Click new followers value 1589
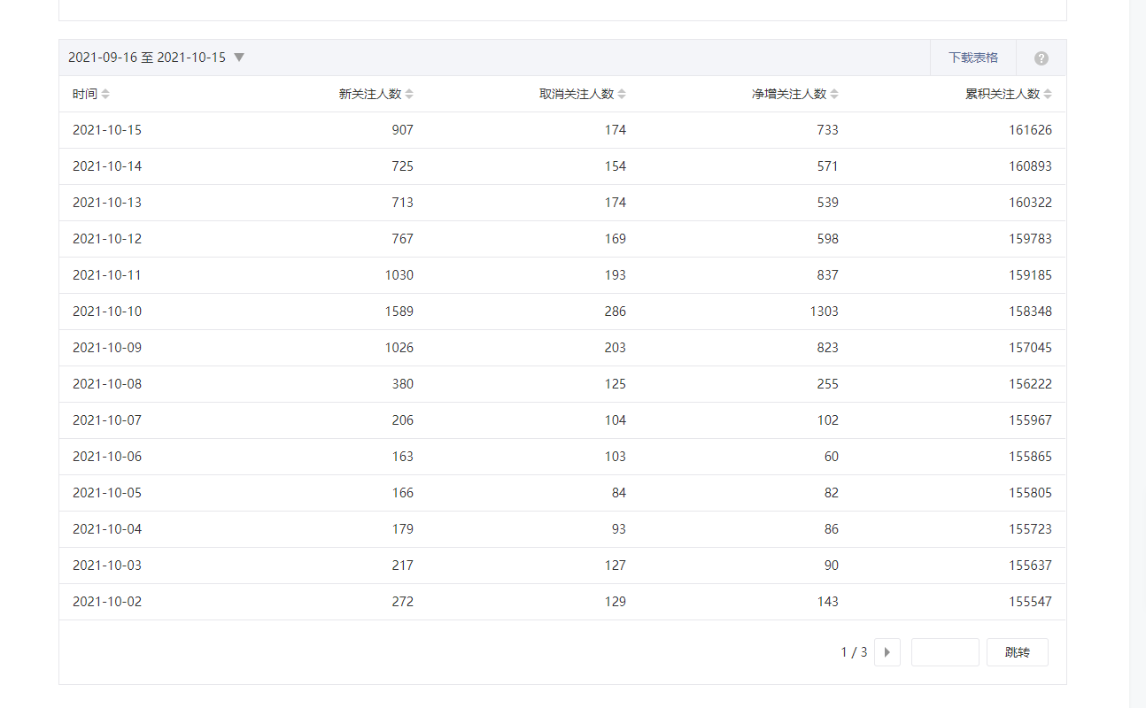Screen dimensions: 1146x708 point(399,312)
